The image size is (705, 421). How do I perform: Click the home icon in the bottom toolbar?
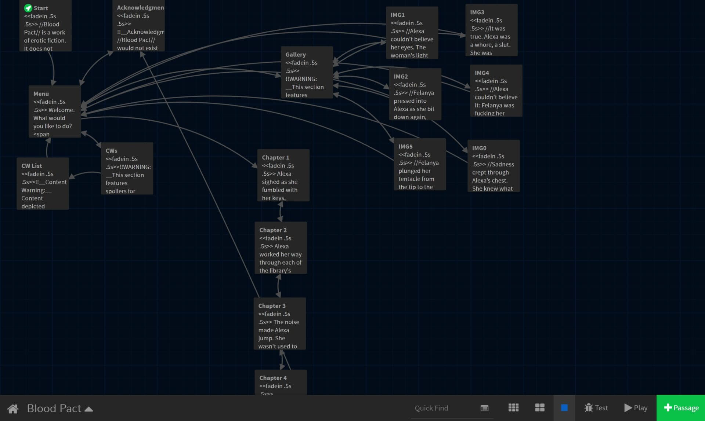point(12,408)
